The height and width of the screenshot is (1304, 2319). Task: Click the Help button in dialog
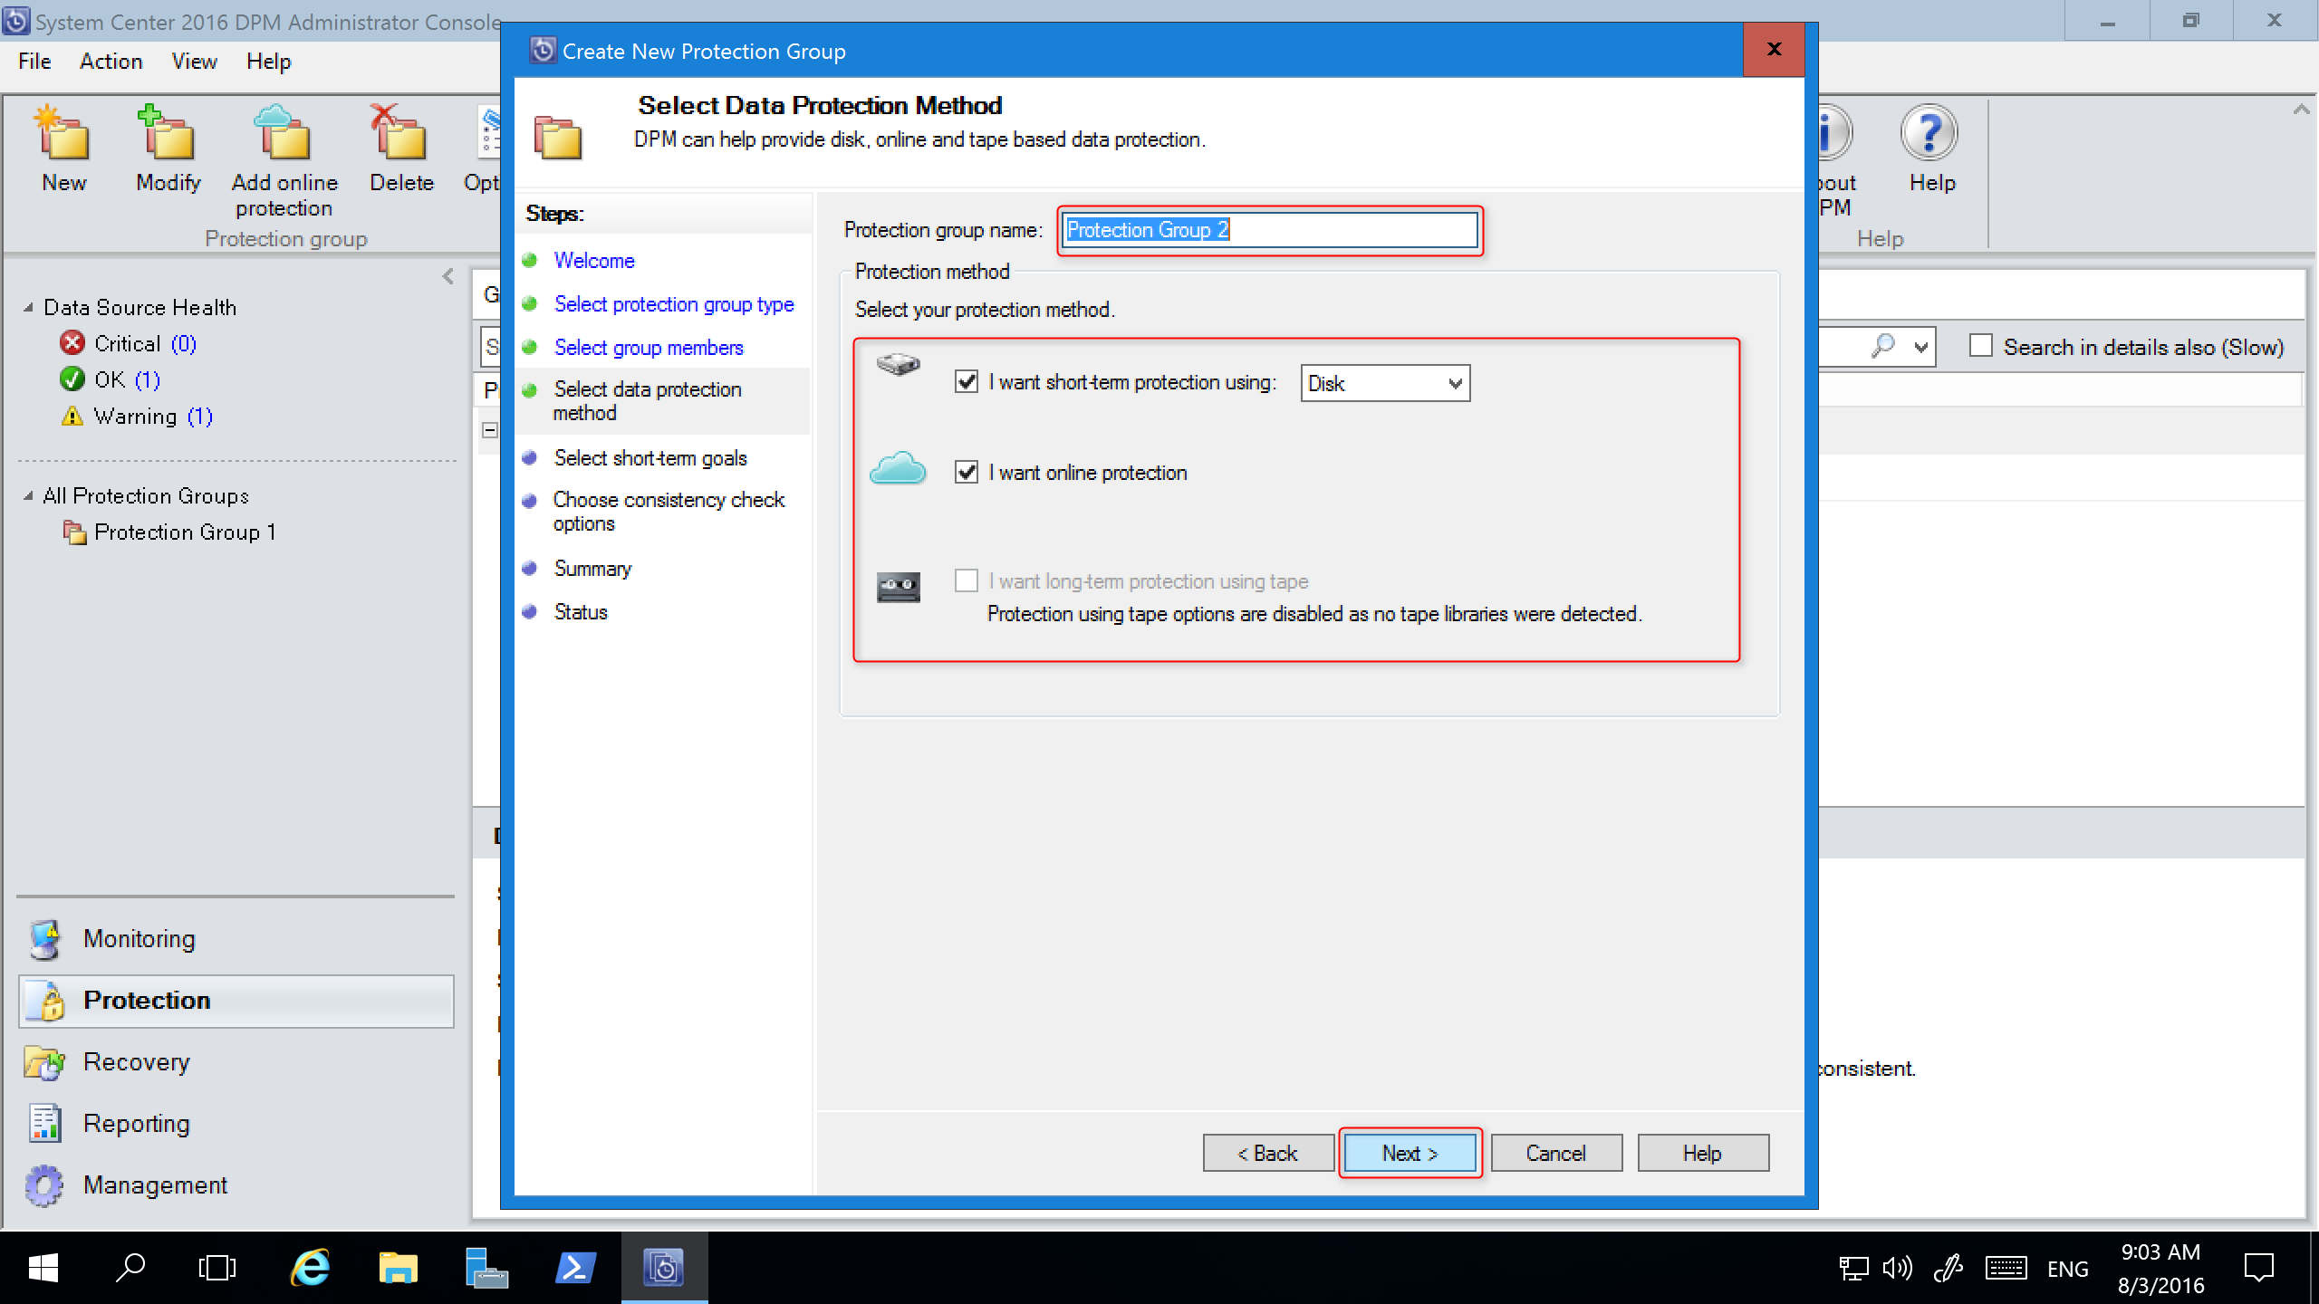(1699, 1153)
